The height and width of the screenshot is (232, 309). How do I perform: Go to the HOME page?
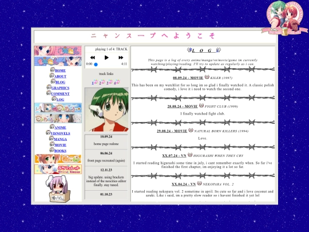[60, 70]
